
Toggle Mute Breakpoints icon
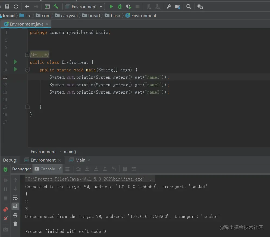click(5, 218)
